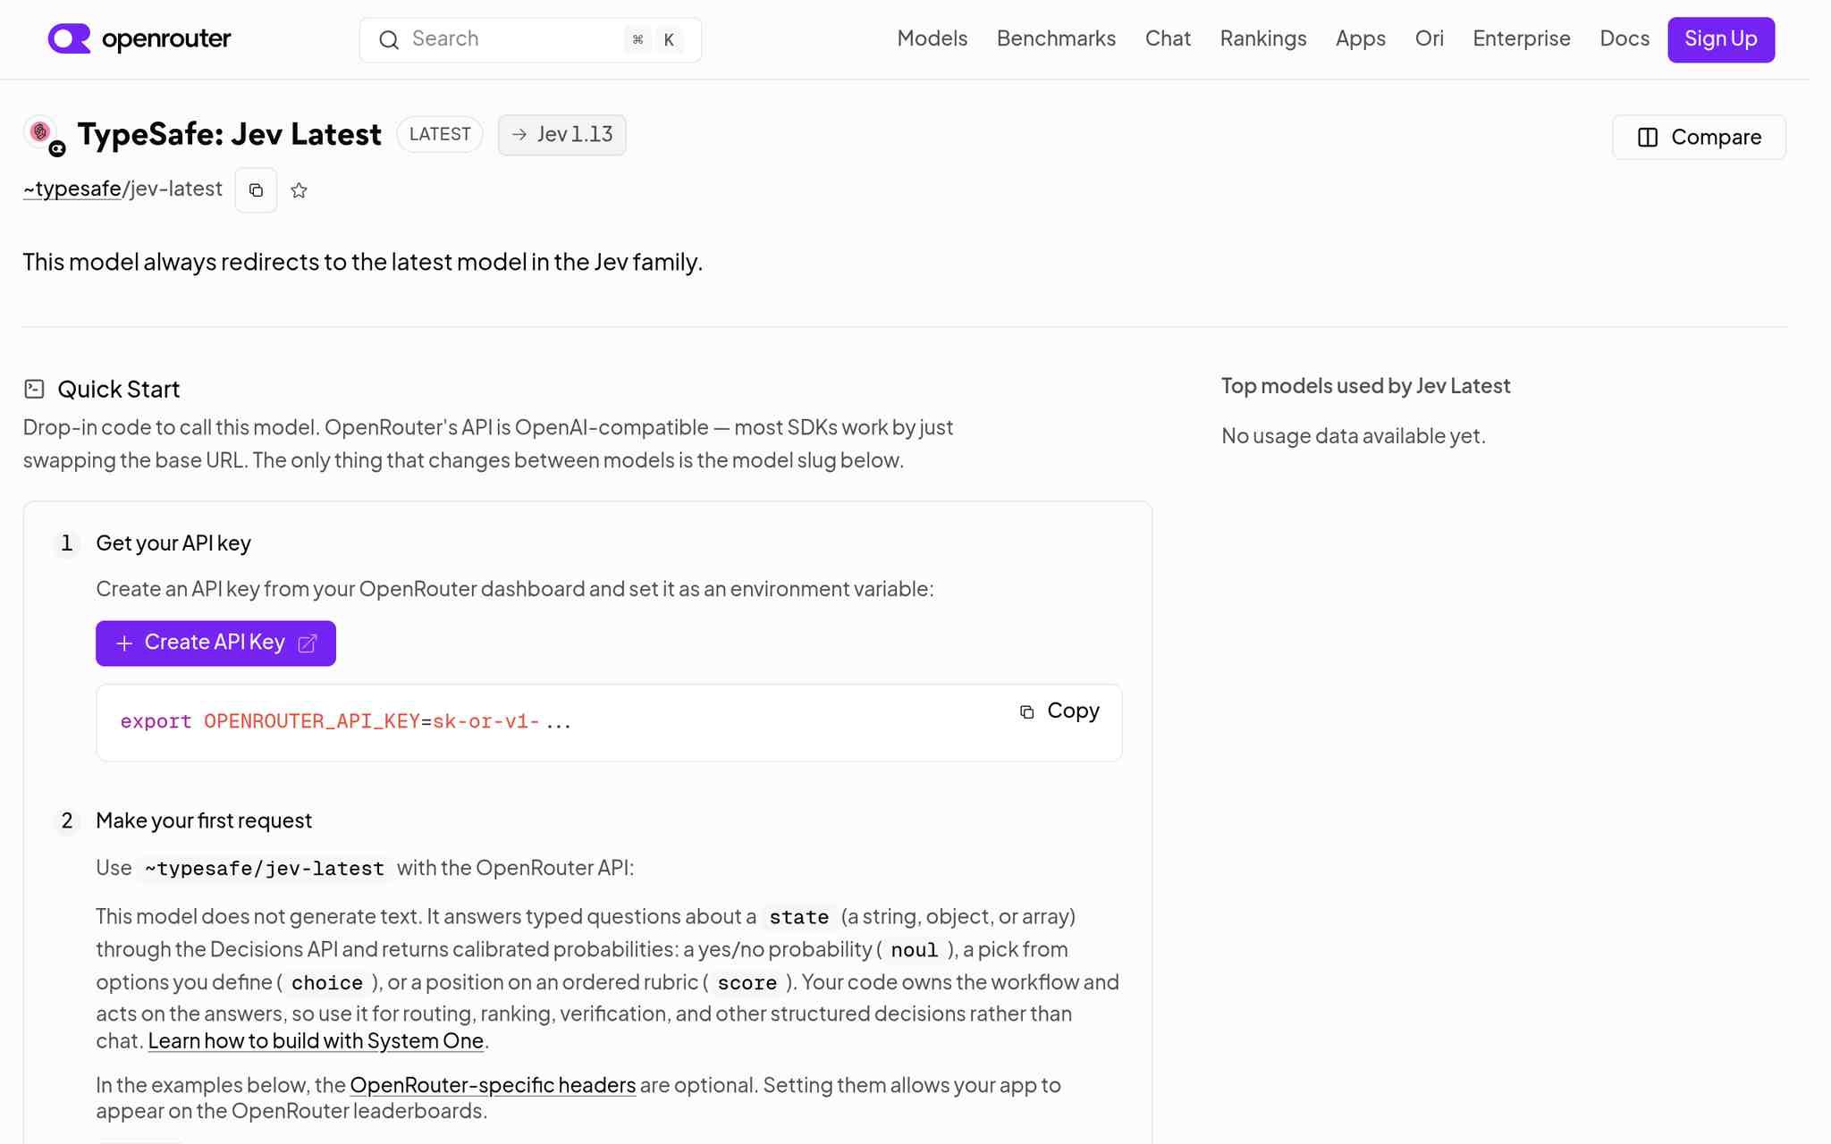Favorite the model with the star icon
Image resolution: width=1831 pixels, height=1144 pixels.
click(299, 190)
